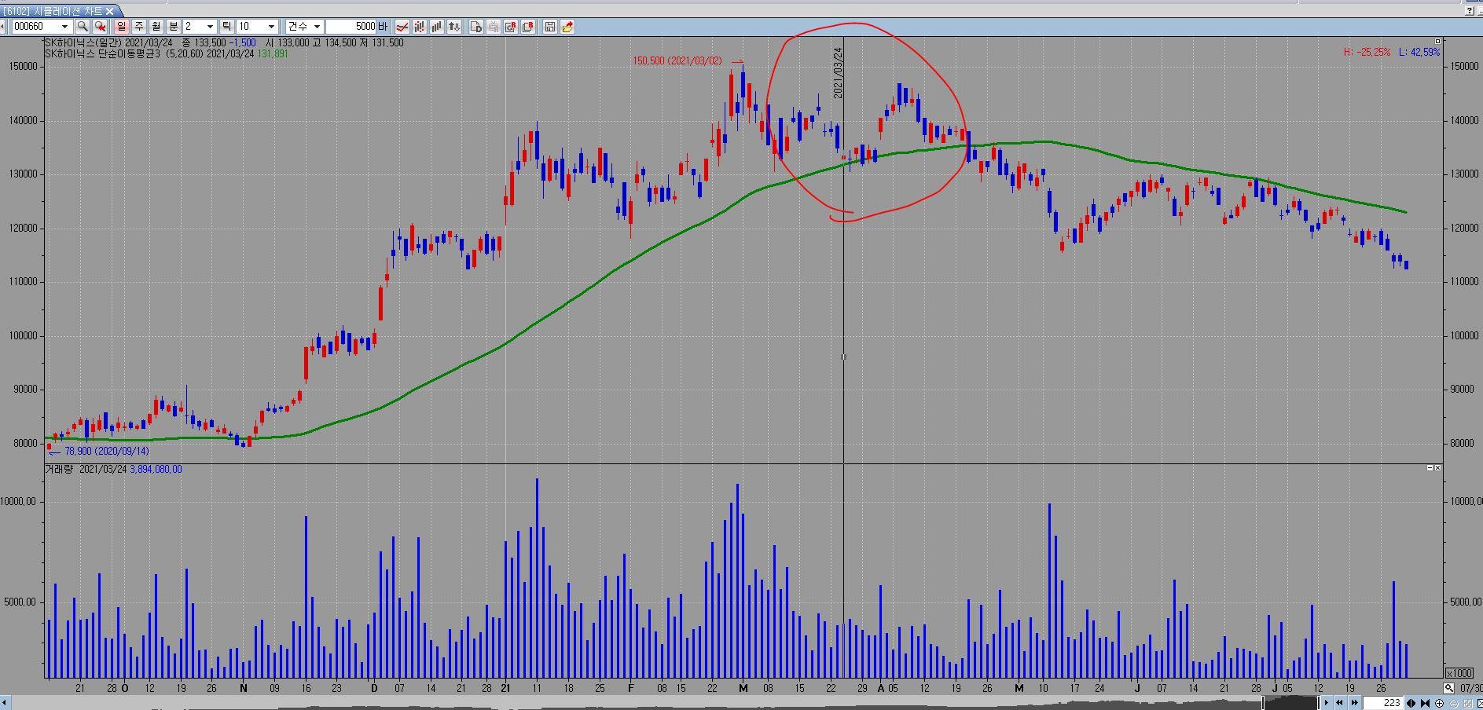
Task: Click the save chart floppy disk icon
Action: pos(550,27)
